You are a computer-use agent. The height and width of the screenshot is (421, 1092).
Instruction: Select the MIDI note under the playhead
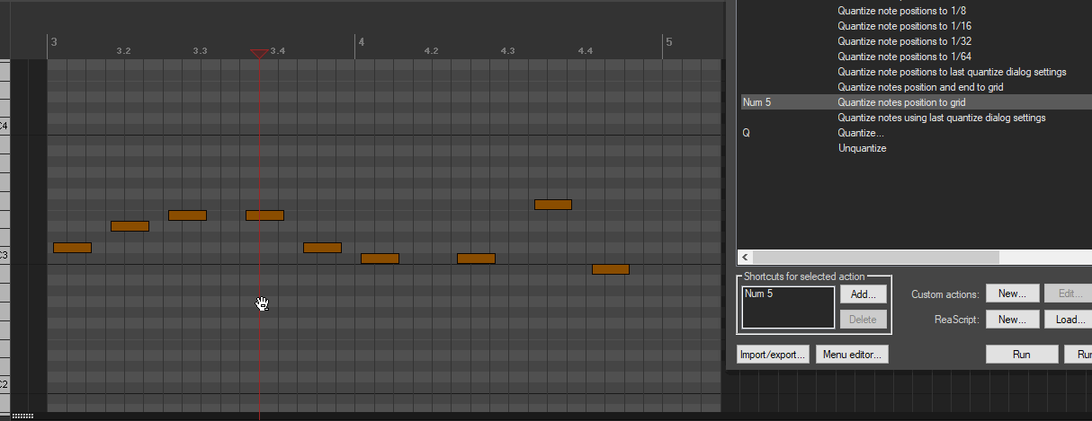pos(264,215)
